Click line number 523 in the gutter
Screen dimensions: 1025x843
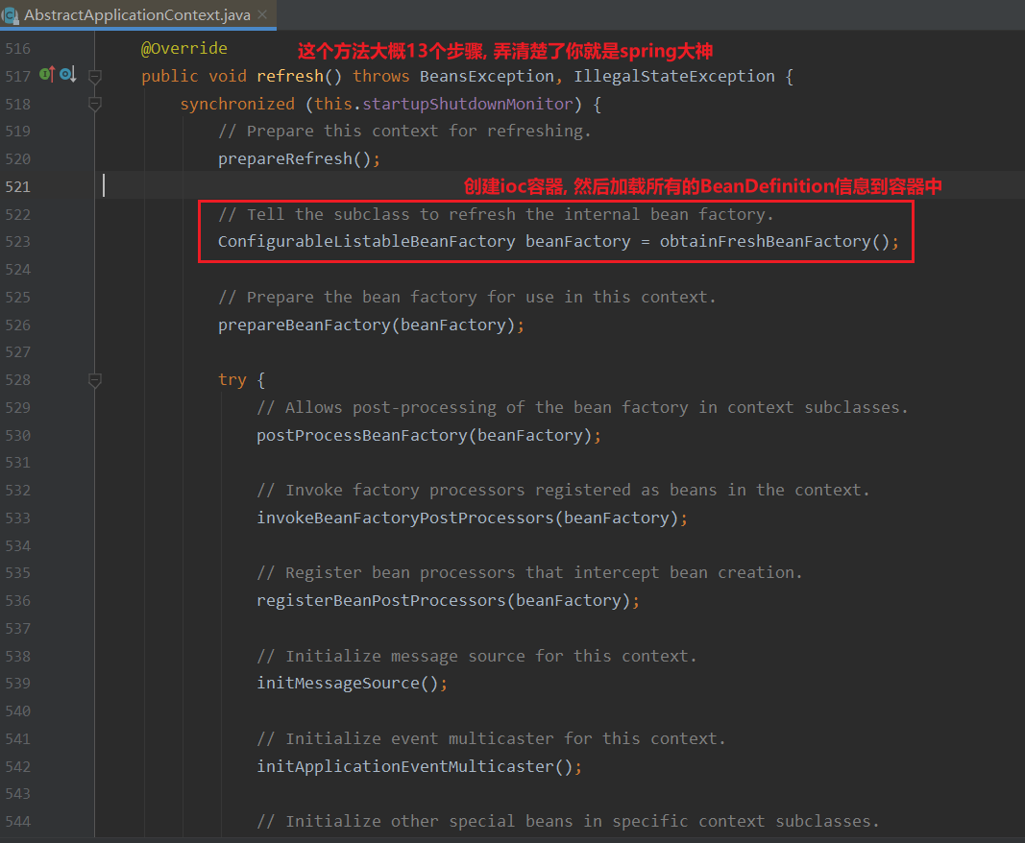click(x=17, y=242)
